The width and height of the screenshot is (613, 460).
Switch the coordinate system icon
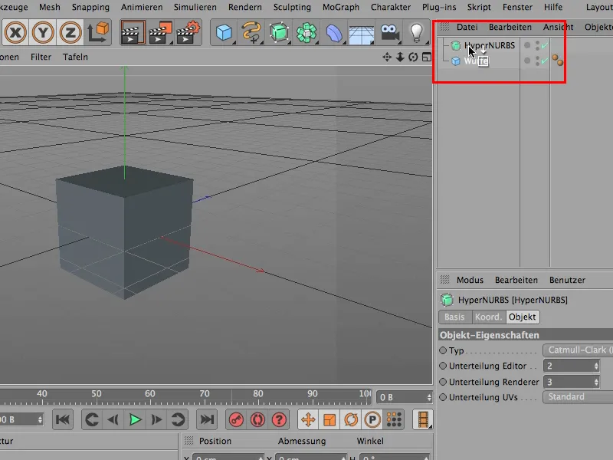click(x=98, y=32)
